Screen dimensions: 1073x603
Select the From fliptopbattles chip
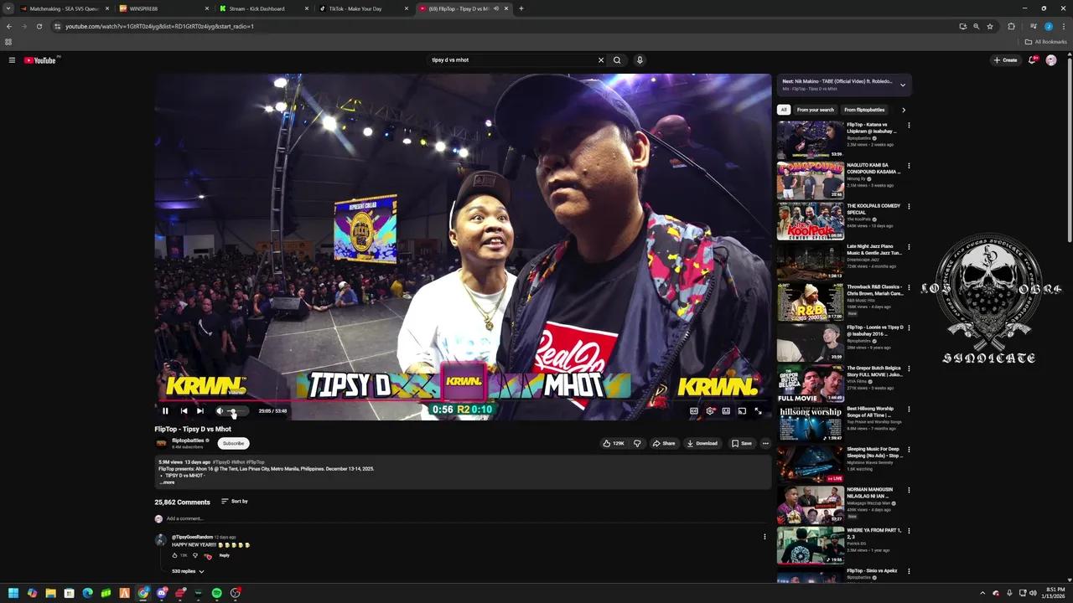pos(864,110)
